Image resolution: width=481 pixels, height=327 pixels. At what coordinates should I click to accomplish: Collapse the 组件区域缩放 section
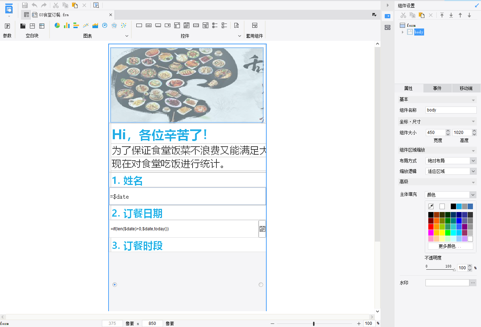coord(473,150)
